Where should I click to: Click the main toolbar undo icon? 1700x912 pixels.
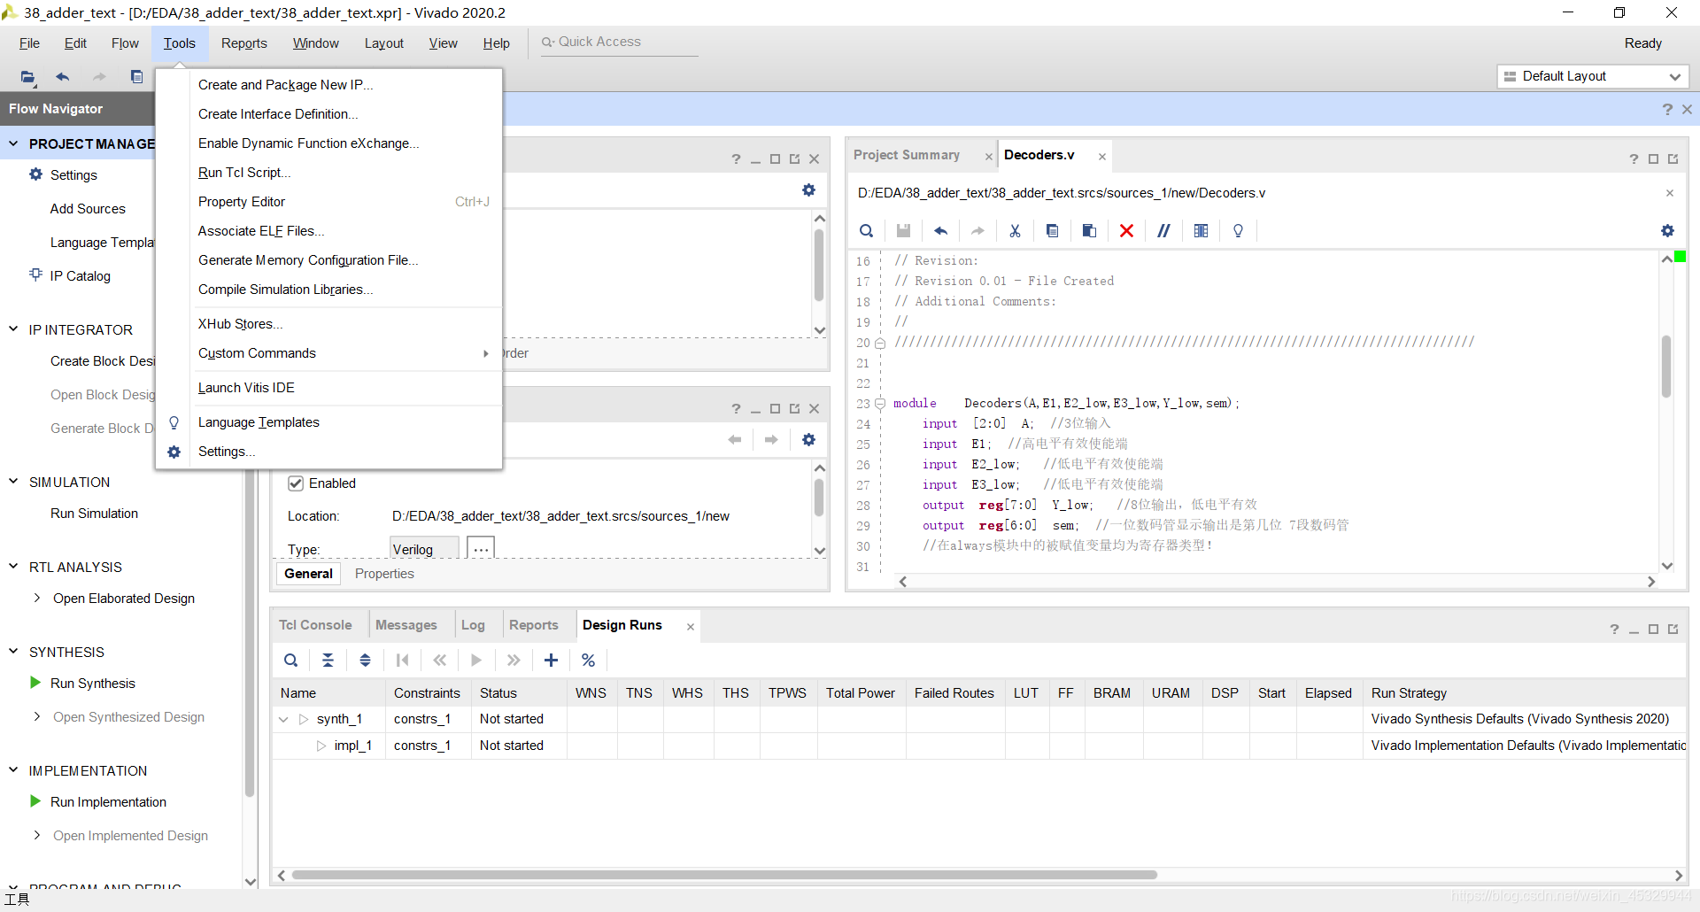pyautogui.click(x=62, y=77)
